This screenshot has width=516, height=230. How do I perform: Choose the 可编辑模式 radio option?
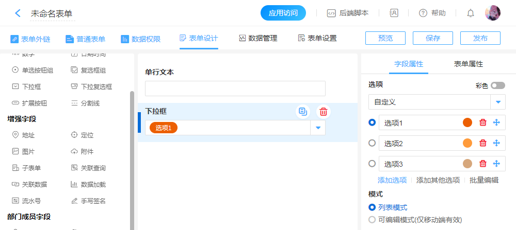(372, 220)
